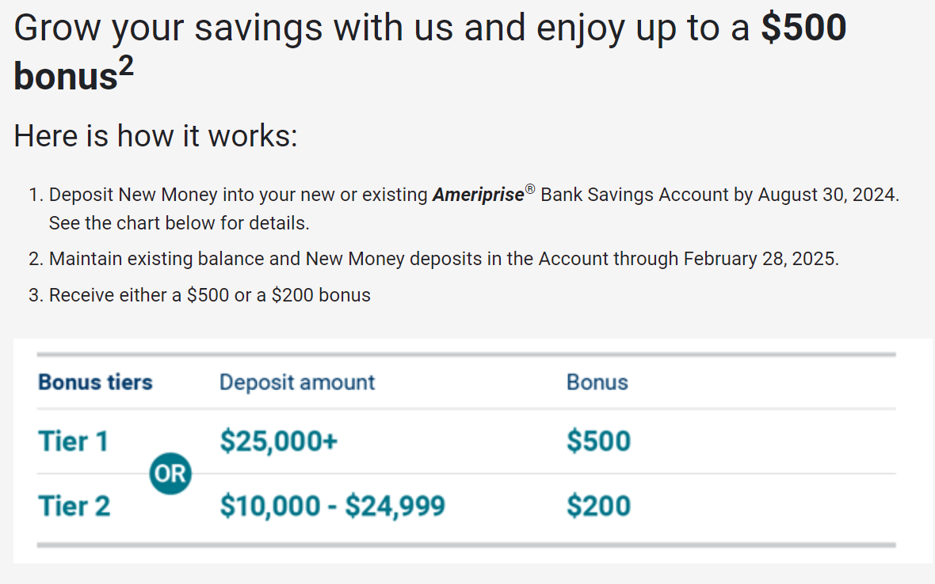Image resolution: width=935 pixels, height=584 pixels.
Task: Click the Deposit amount column header
Action: pos(297,382)
